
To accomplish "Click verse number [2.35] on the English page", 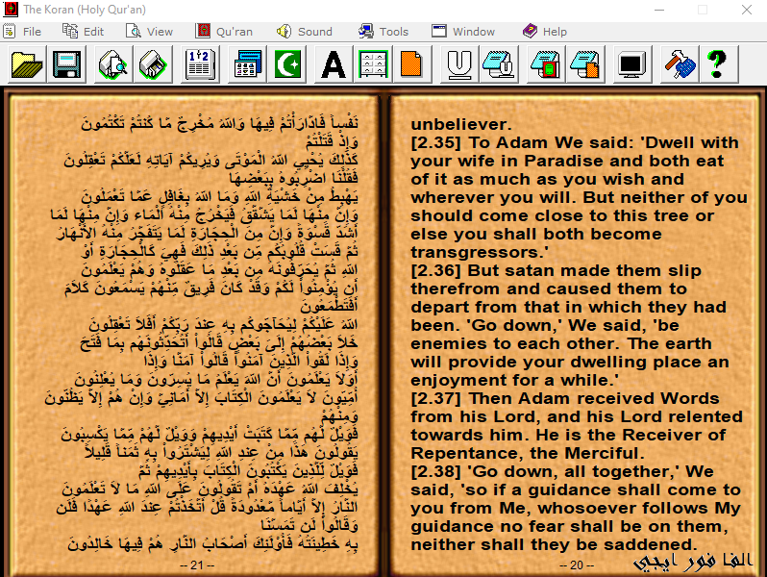I will (435, 142).
